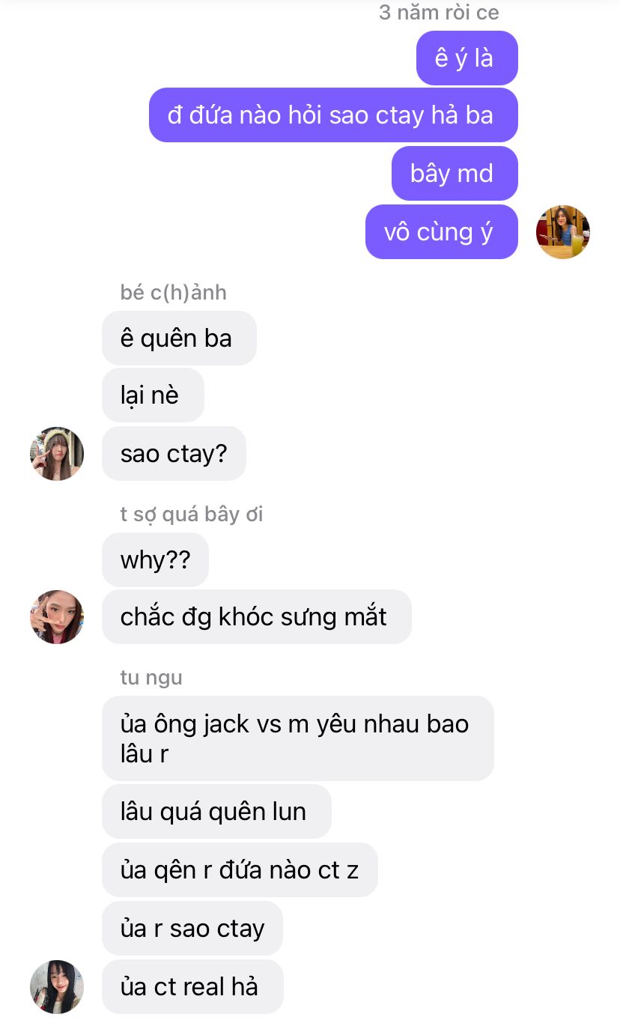Open avatar next to 'chắc đg khóc sưng mắt'
This screenshot has height=1026, width=620.
click(57, 617)
